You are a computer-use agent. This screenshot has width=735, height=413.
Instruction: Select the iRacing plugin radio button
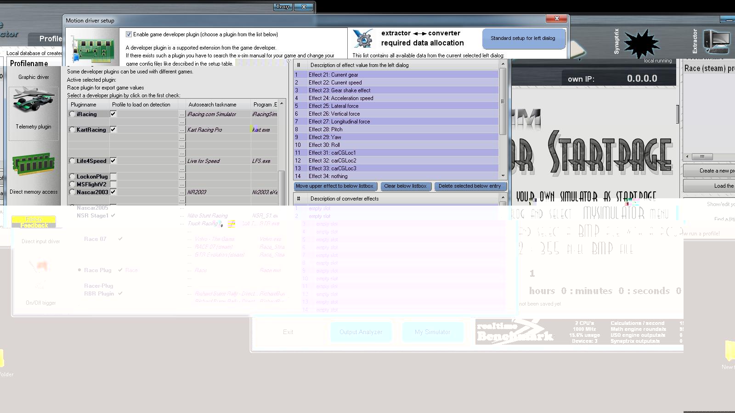click(x=72, y=114)
